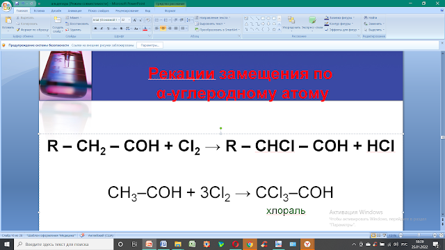Switch to the Анимация (Animation) tab

[x=75, y=11]
